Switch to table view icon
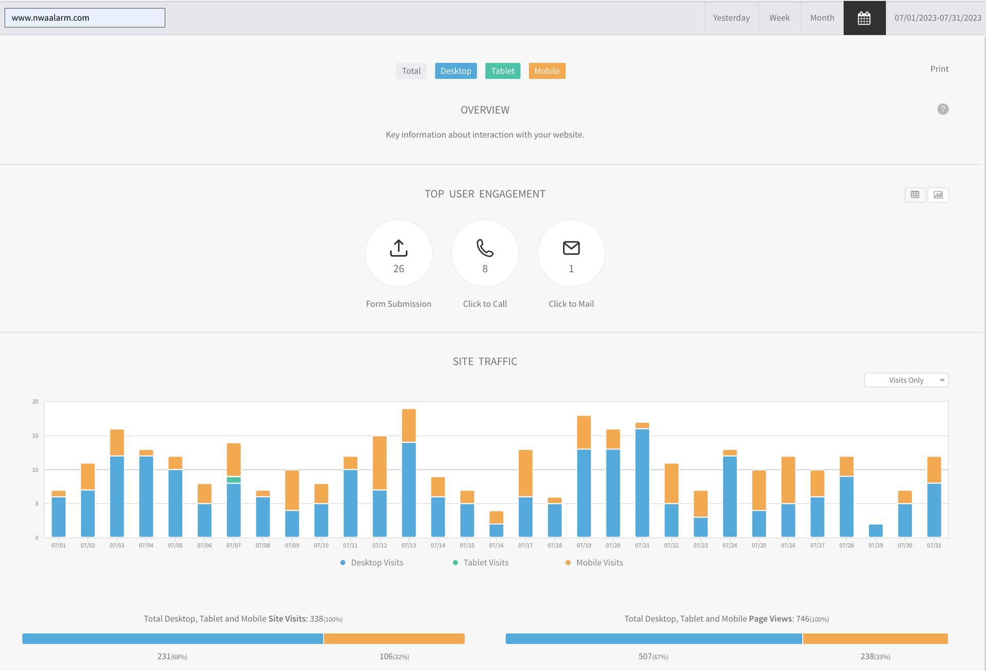The width and height of the screenshot is (986, 671). [x=915, y=195]
